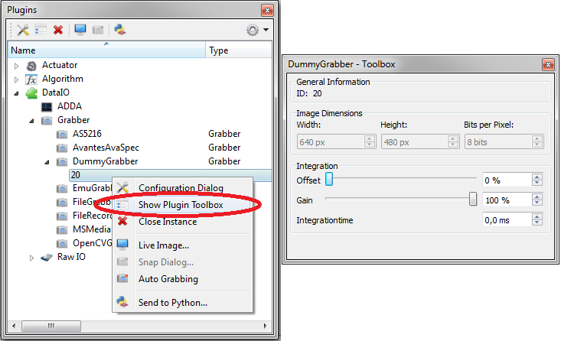
Task: Click the ADDA oscilloscope icon
Action: (47, 107)
